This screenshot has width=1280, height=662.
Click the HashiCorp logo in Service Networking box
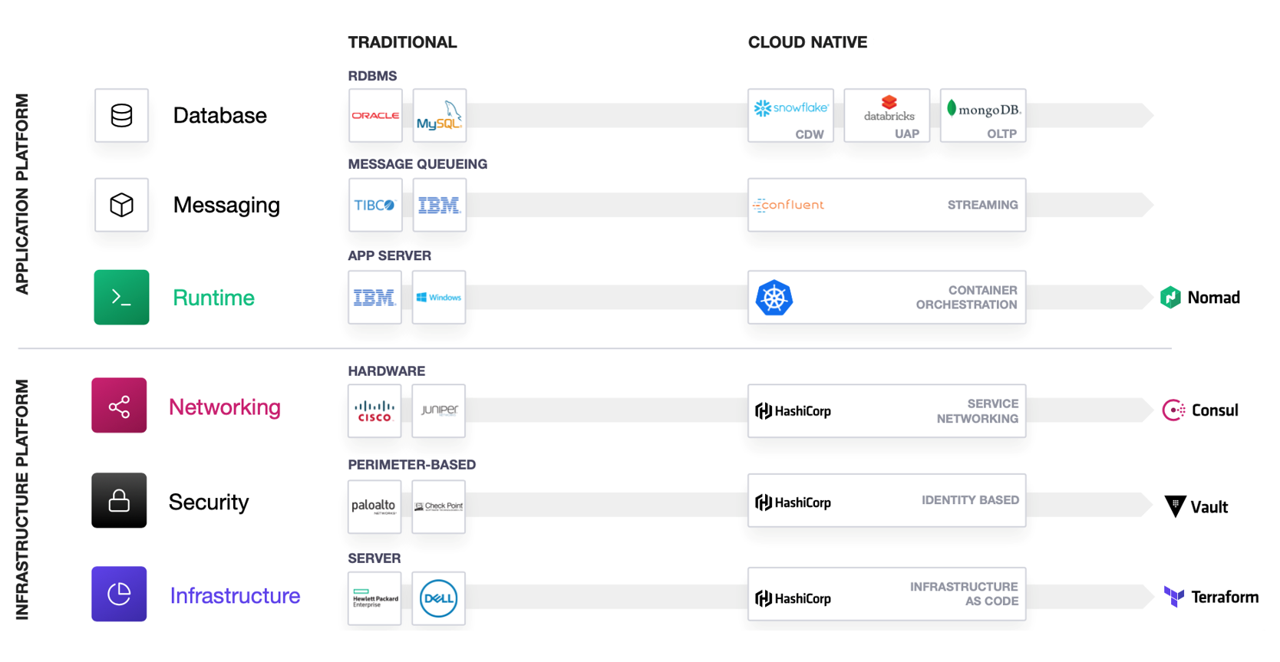pos(793,411)
